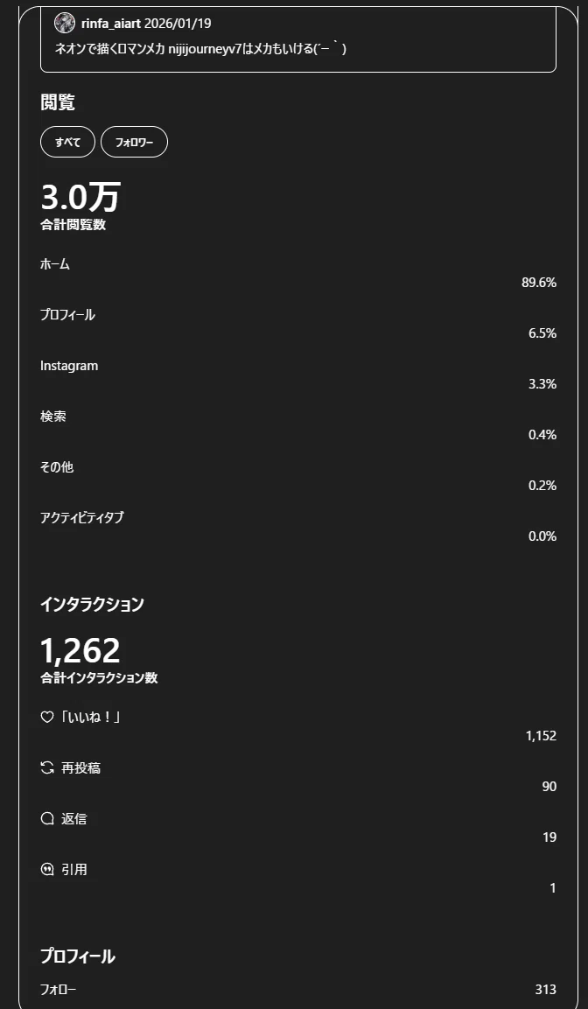
Task: Click the quote icon beside 引用
Action: click(47, 869)
